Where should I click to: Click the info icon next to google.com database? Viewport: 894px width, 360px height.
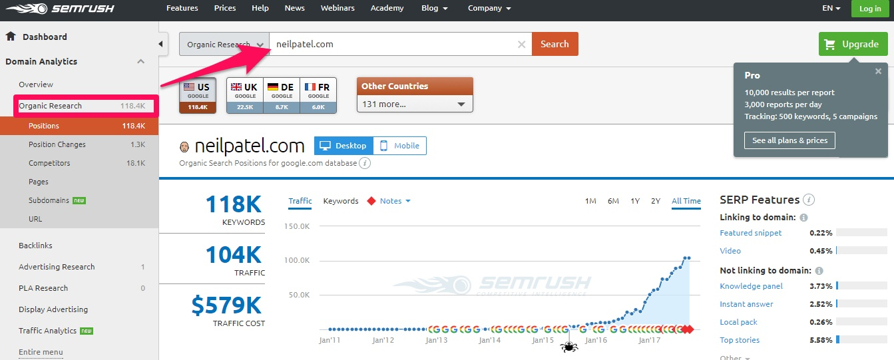(365, 163)
